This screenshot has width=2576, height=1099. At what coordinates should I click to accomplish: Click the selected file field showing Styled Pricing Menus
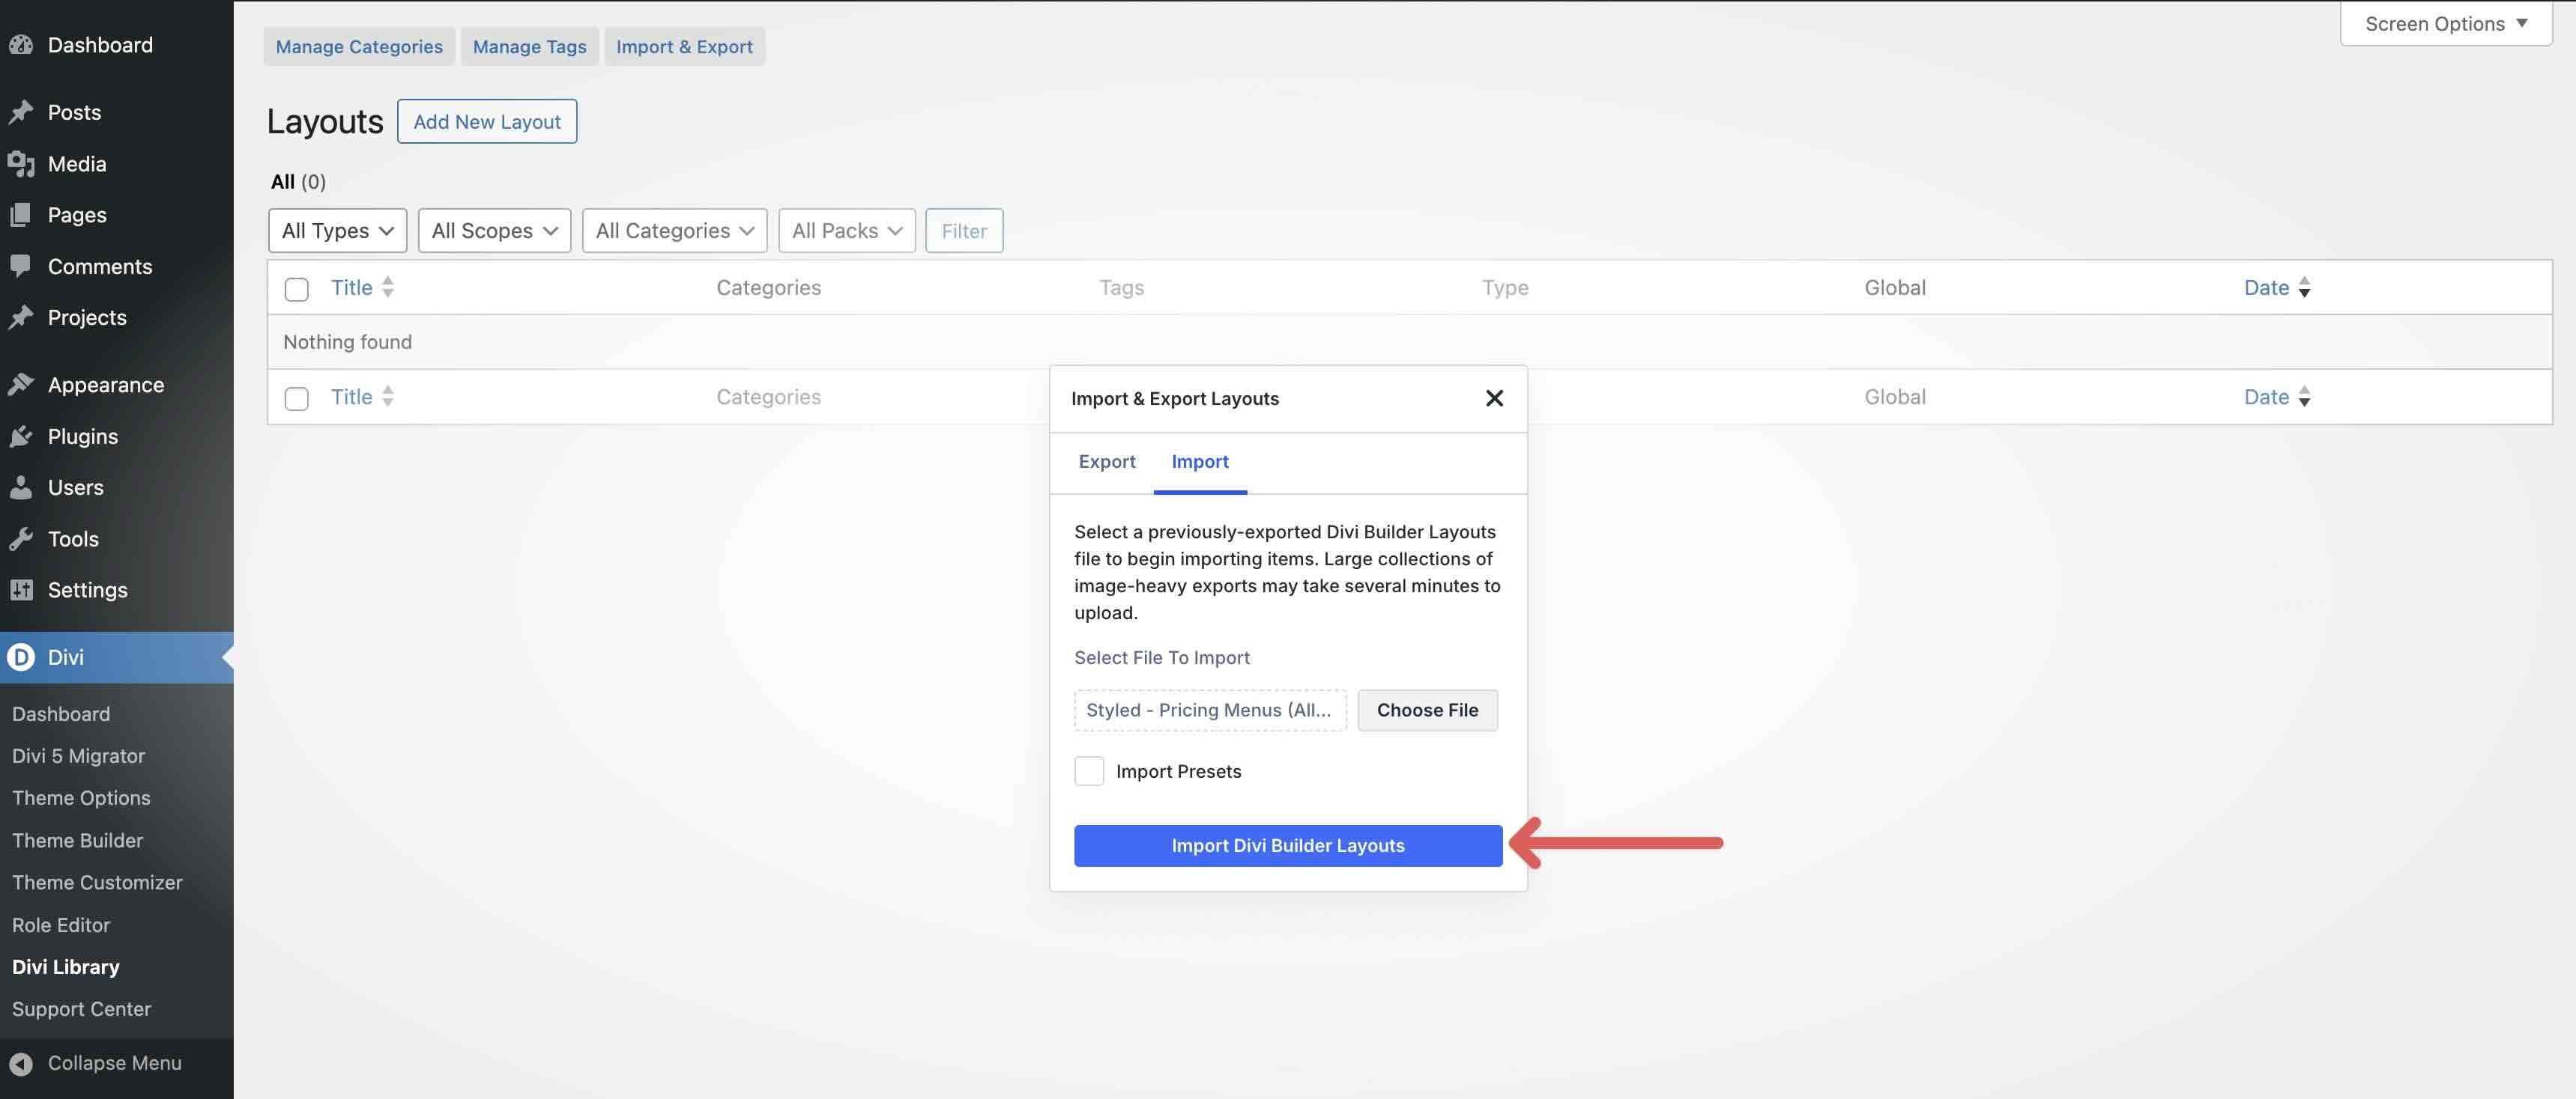(x=1210, y=710)
